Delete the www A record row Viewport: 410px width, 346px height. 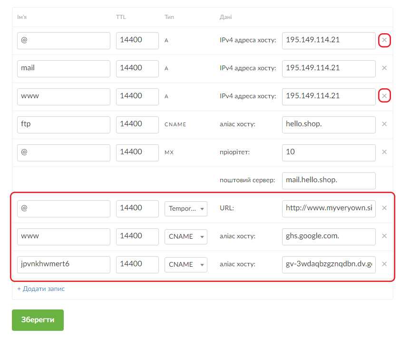tap(384, 96)
